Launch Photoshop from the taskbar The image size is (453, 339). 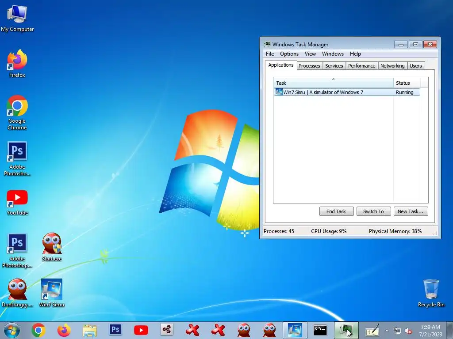[115, 329]
